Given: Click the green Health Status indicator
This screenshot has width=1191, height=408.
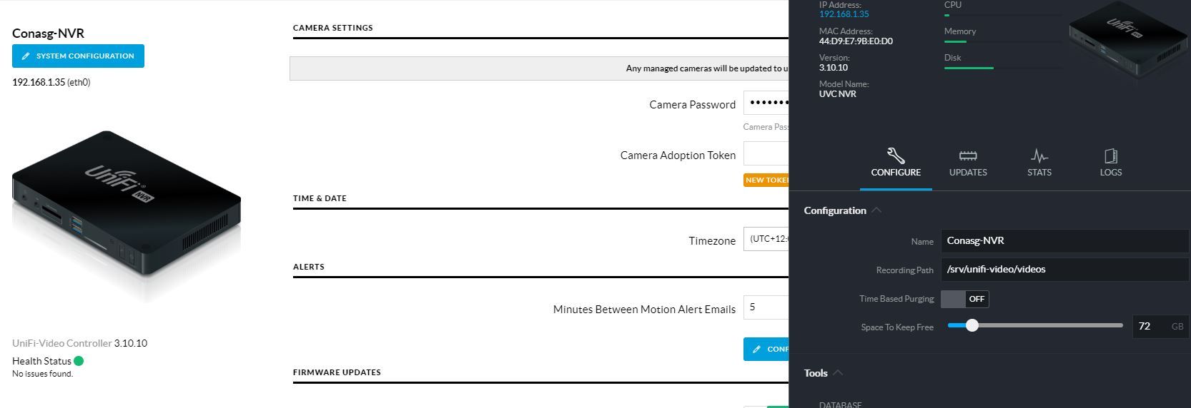Looking at the screenshot, I should point(79,361).
